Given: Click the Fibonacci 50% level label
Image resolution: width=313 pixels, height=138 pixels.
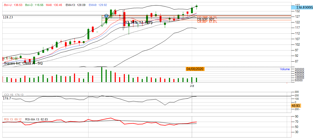Looking at the screenshot, I should (x=206, y=19).
